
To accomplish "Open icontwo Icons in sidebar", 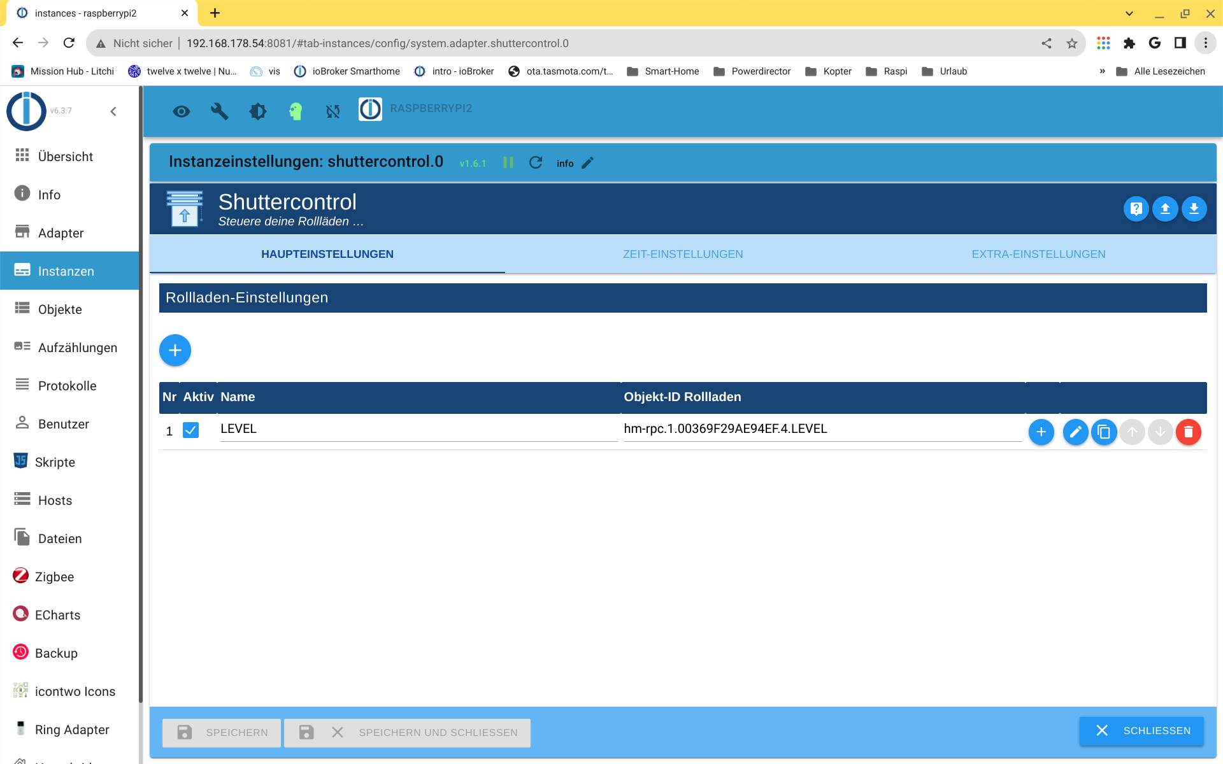I will [x=69, y=691].
